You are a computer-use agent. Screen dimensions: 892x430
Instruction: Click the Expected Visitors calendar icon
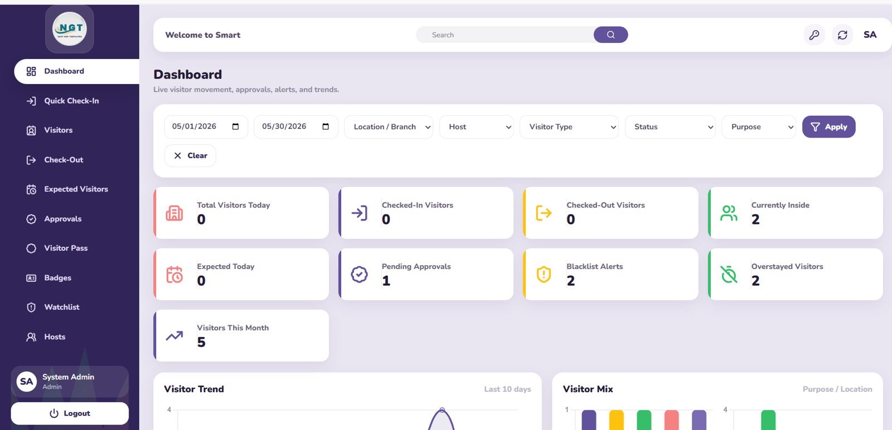[31, 189]
